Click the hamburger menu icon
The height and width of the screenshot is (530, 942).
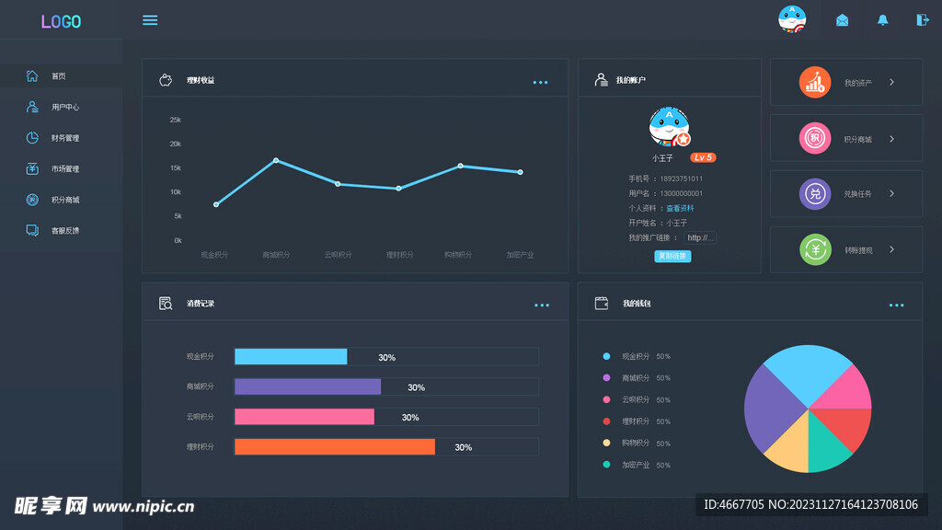[150, 20]
